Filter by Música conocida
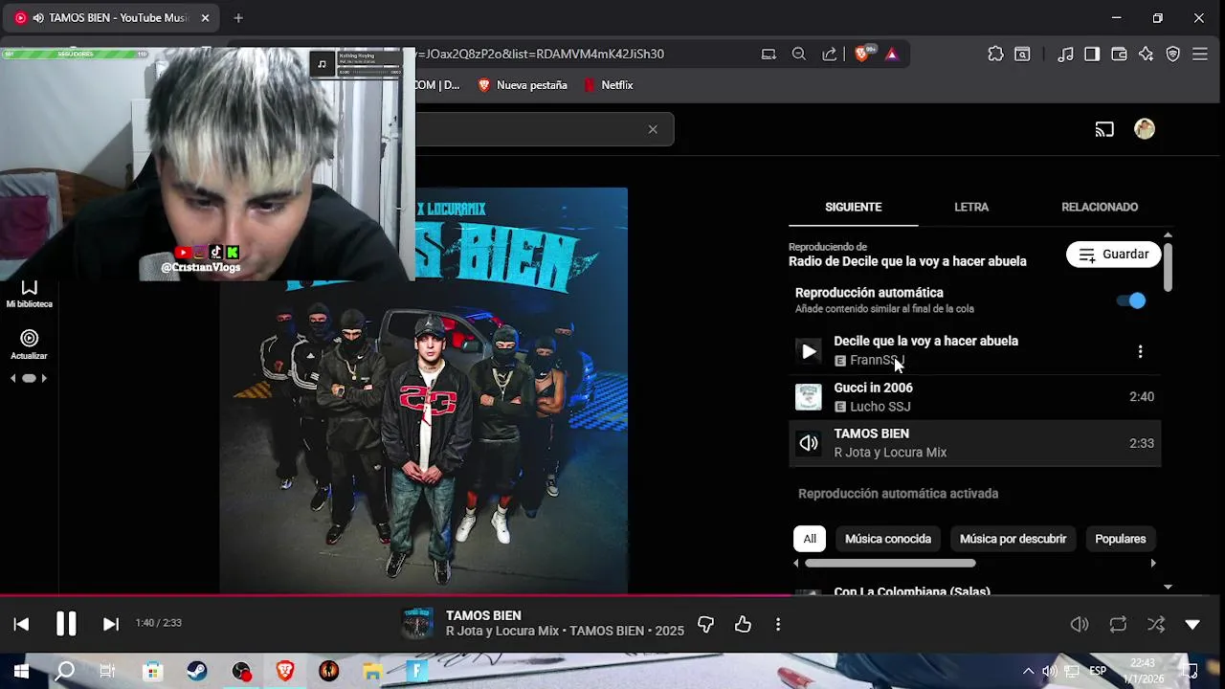Screen dimensions: 1225x689 point(888,539)
